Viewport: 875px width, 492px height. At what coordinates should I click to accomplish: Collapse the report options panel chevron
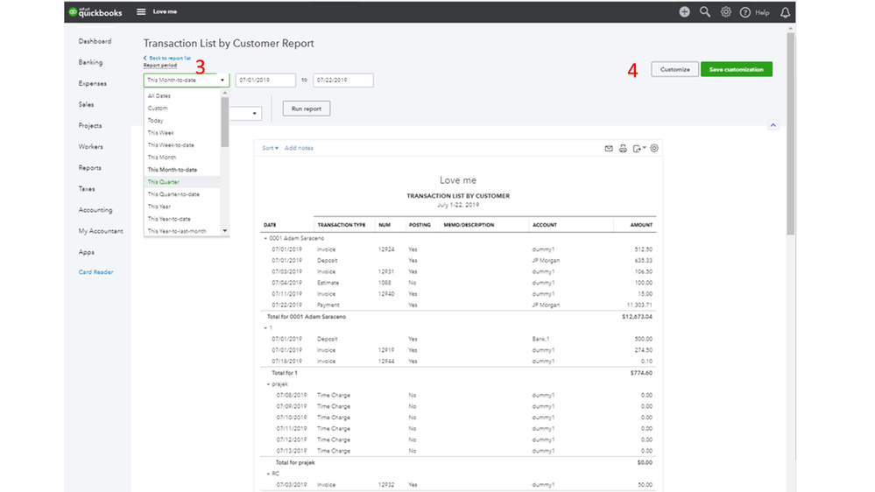pos(773,125)
